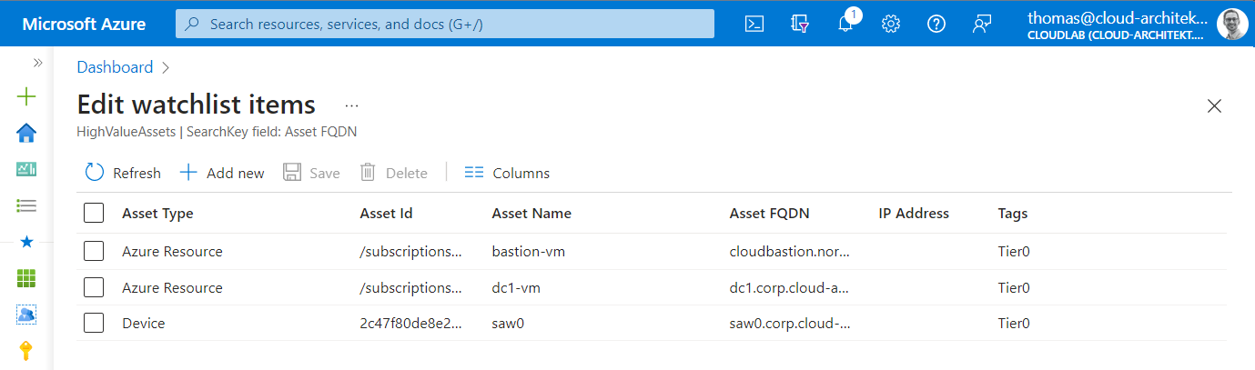Viewport: 1255px width, 370px height.
Task: Sort by Asset Id column header
Action: [x=387, y=214]
